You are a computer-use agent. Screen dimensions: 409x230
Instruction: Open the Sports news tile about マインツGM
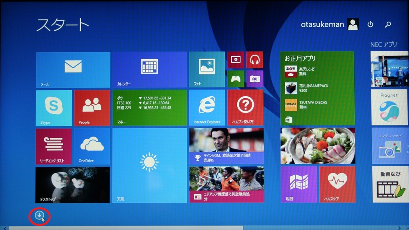(x=226, y=146)
